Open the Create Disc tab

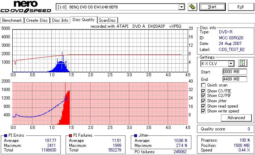click(x=37, y=20)
